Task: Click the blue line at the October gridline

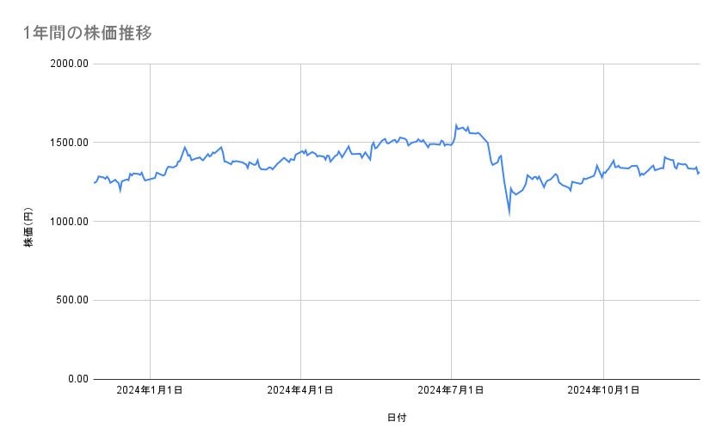Action: (x=603, y=173)
